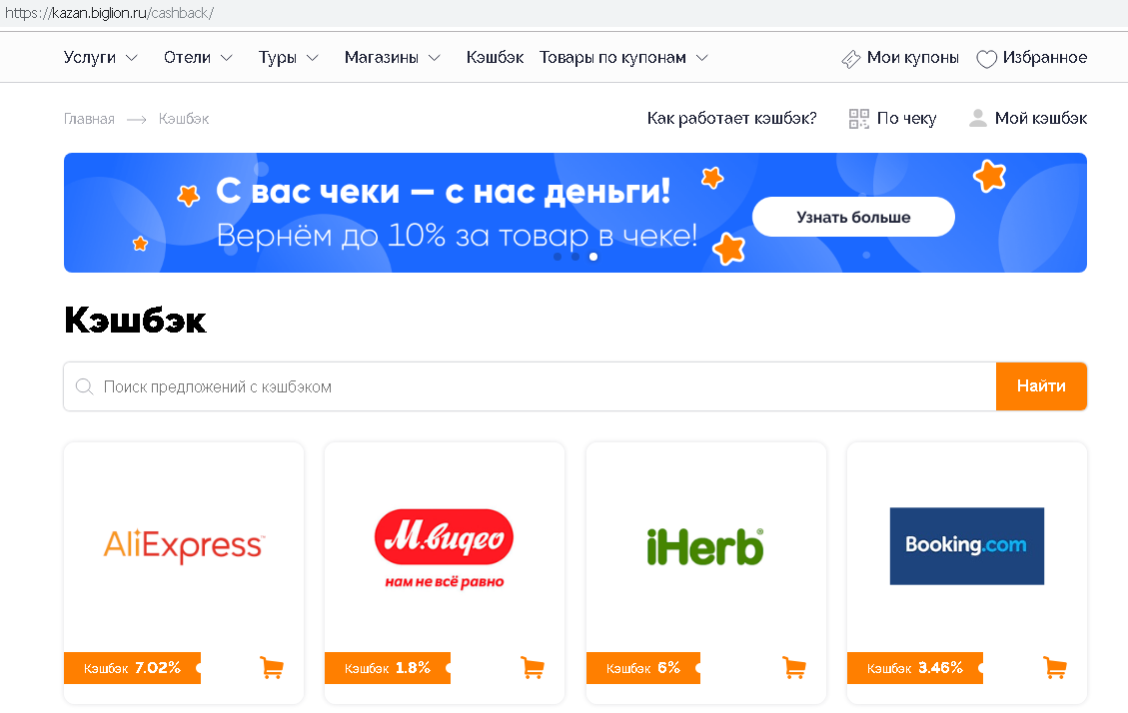Viewport: 1128px width, 713px height.
Task: Click the Кэшбэк 7.02% label
Action: [x=132, y=668]
